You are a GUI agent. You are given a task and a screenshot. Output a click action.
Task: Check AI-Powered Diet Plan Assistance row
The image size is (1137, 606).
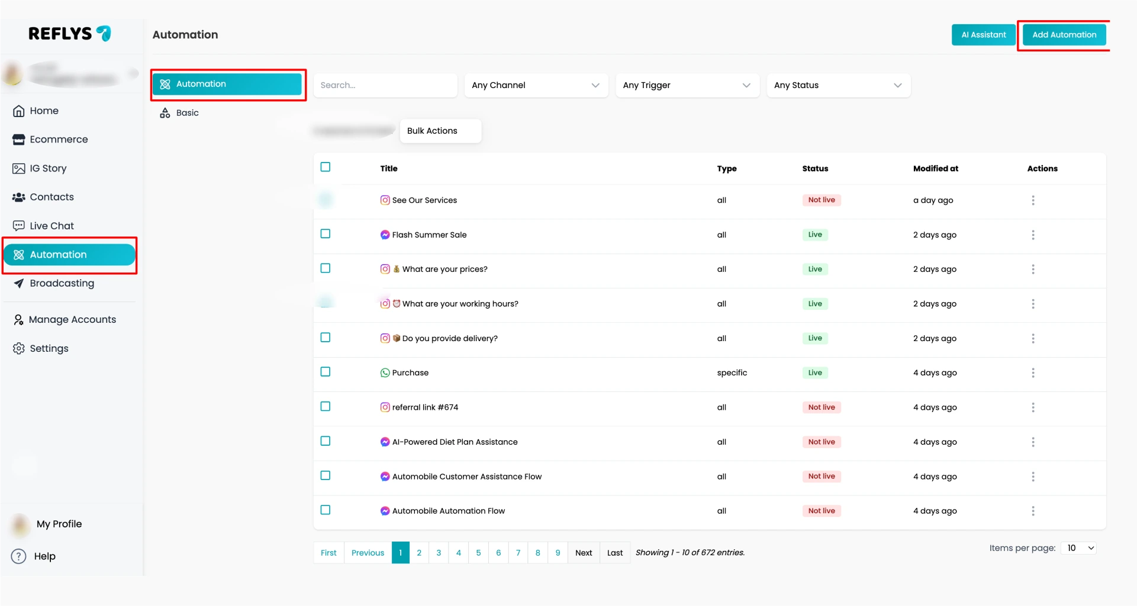pos(326,441)
